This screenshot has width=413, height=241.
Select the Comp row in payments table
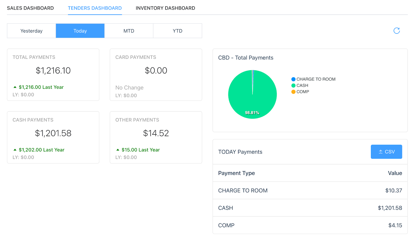click(310, 225)
